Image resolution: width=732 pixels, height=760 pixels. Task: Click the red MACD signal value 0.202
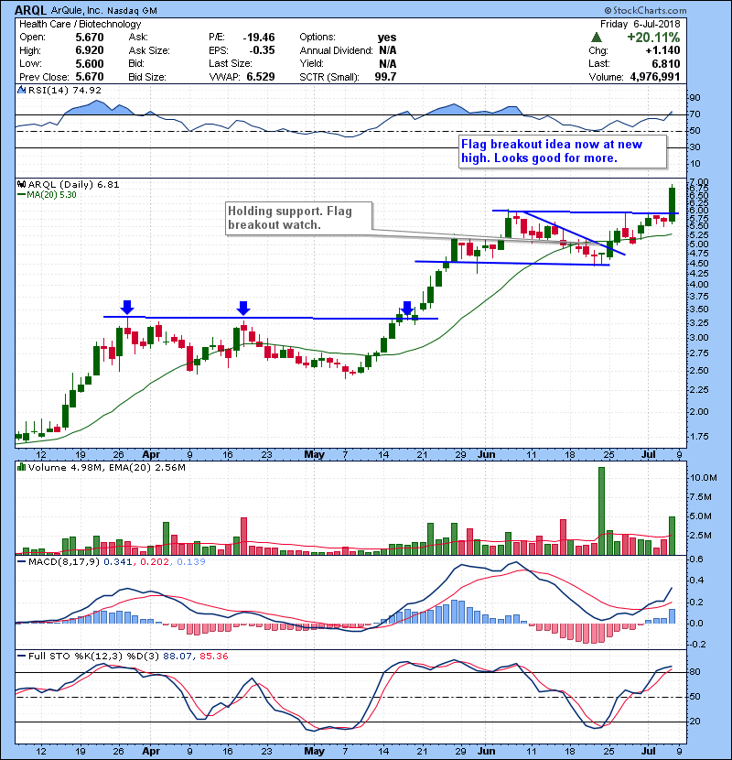155,562
